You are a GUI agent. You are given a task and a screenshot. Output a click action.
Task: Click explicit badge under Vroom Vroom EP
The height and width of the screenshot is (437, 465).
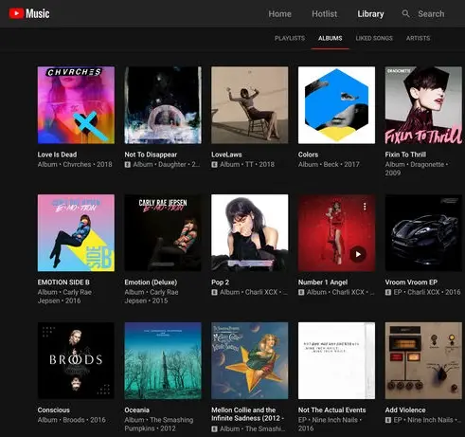(388, 292)
